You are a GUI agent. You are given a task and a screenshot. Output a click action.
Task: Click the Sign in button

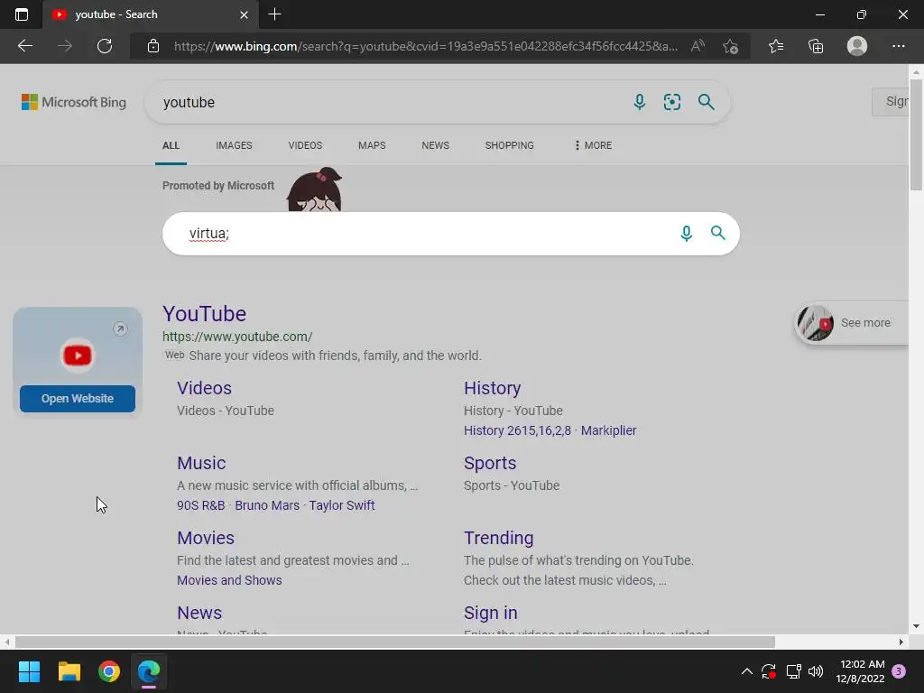891,101
